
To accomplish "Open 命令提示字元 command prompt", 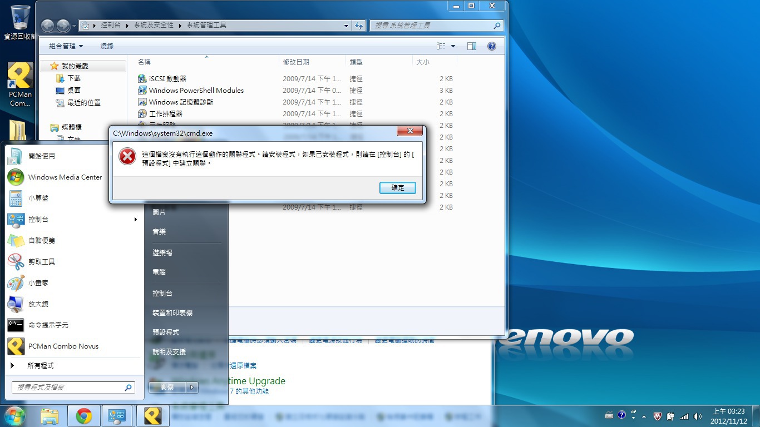I will click(x=73, y=325).
